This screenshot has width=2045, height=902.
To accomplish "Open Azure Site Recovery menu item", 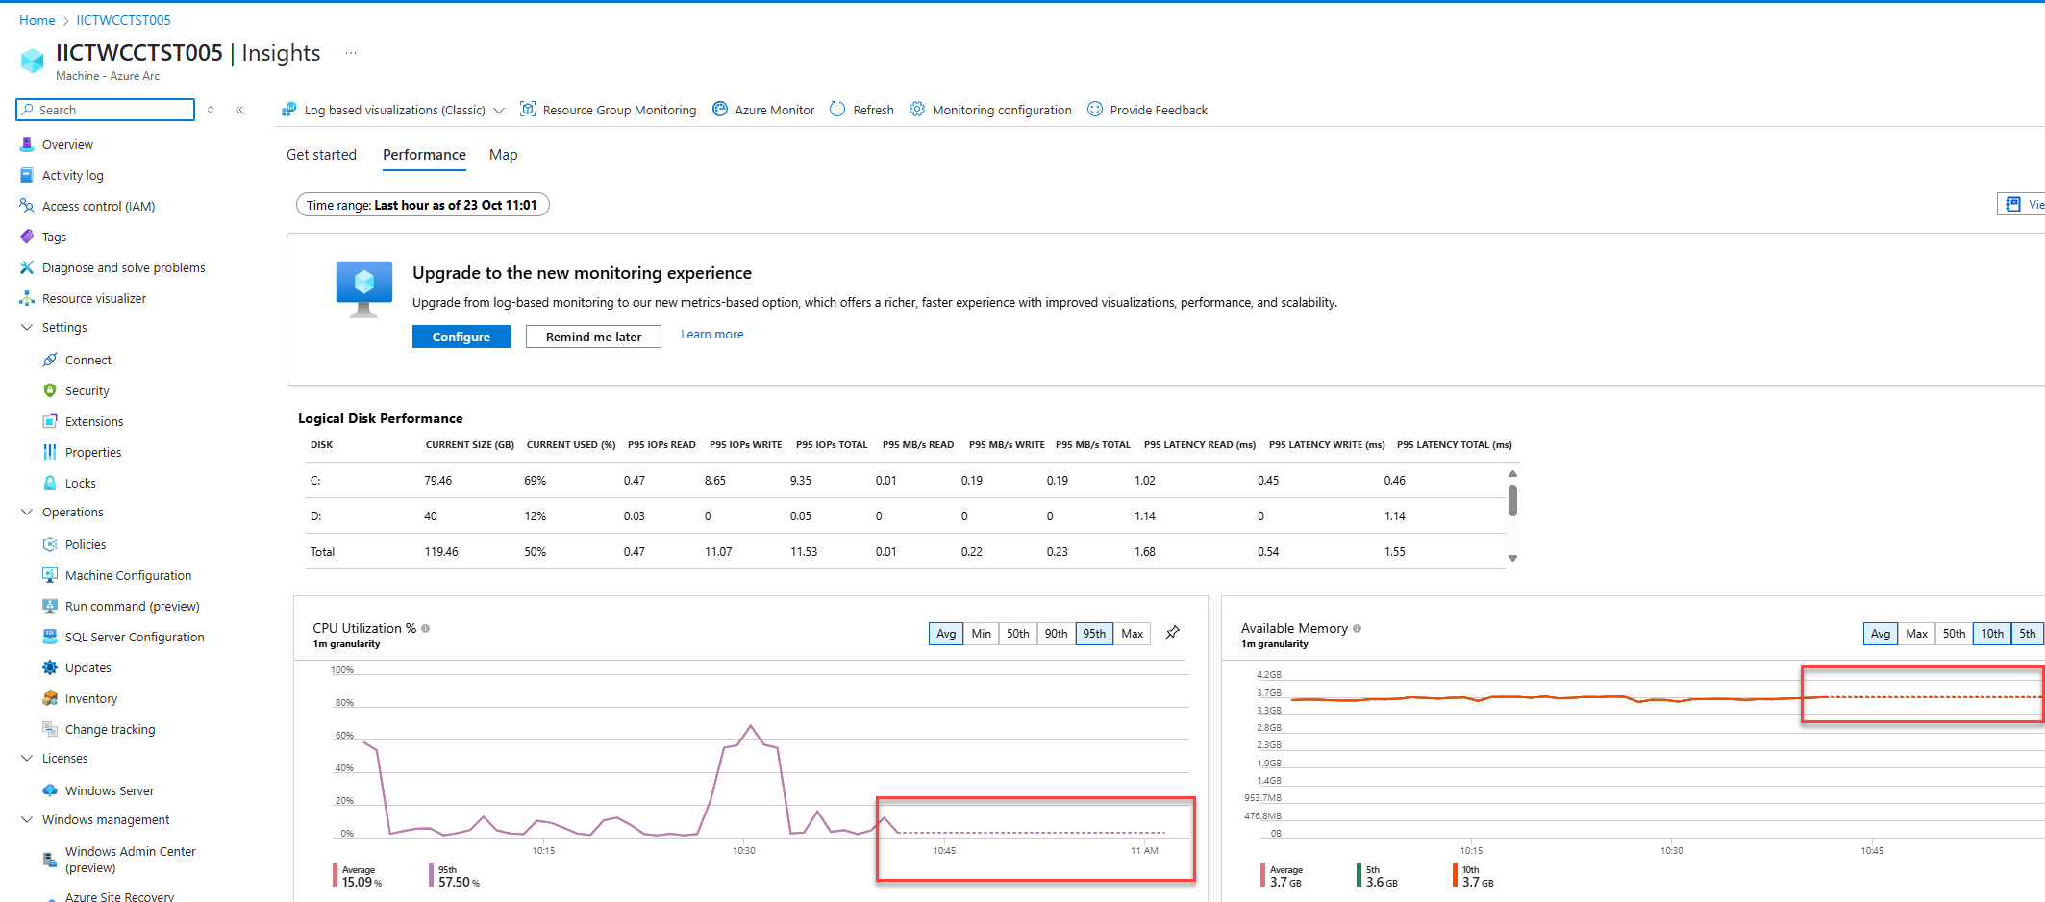I will click(x=119, y=896).
